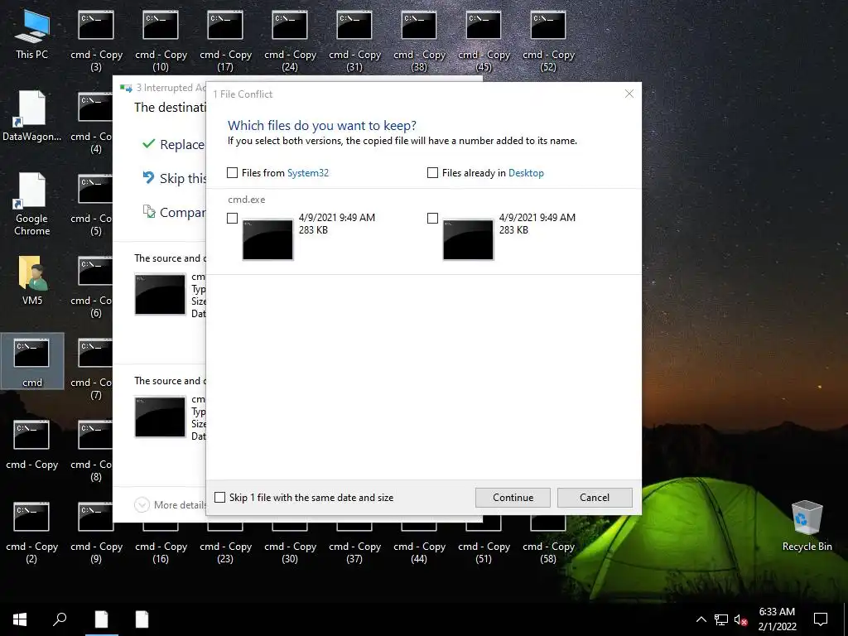Click the Cancel button in File Conflict dialog
Viewport: 848px width, 636px height.
[x=595, y=498]
